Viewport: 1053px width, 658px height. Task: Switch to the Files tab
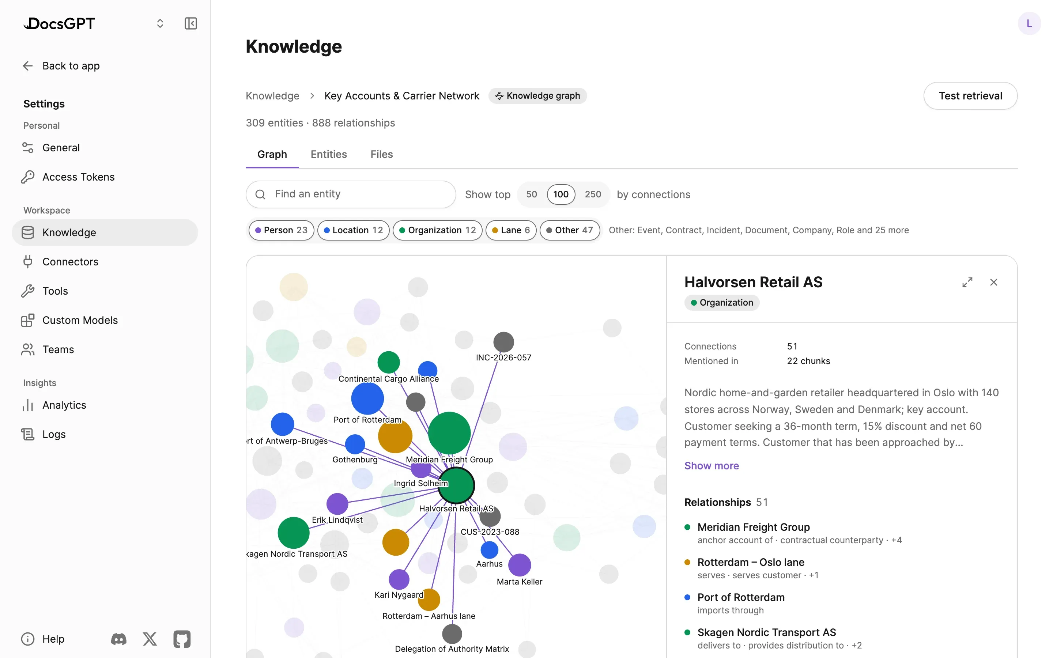[382, 155]
